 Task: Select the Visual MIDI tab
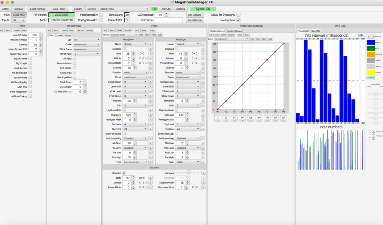(303, 31)
